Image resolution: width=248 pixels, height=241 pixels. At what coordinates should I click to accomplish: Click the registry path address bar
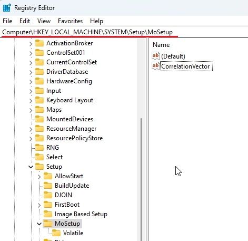[x=124, y=32]
